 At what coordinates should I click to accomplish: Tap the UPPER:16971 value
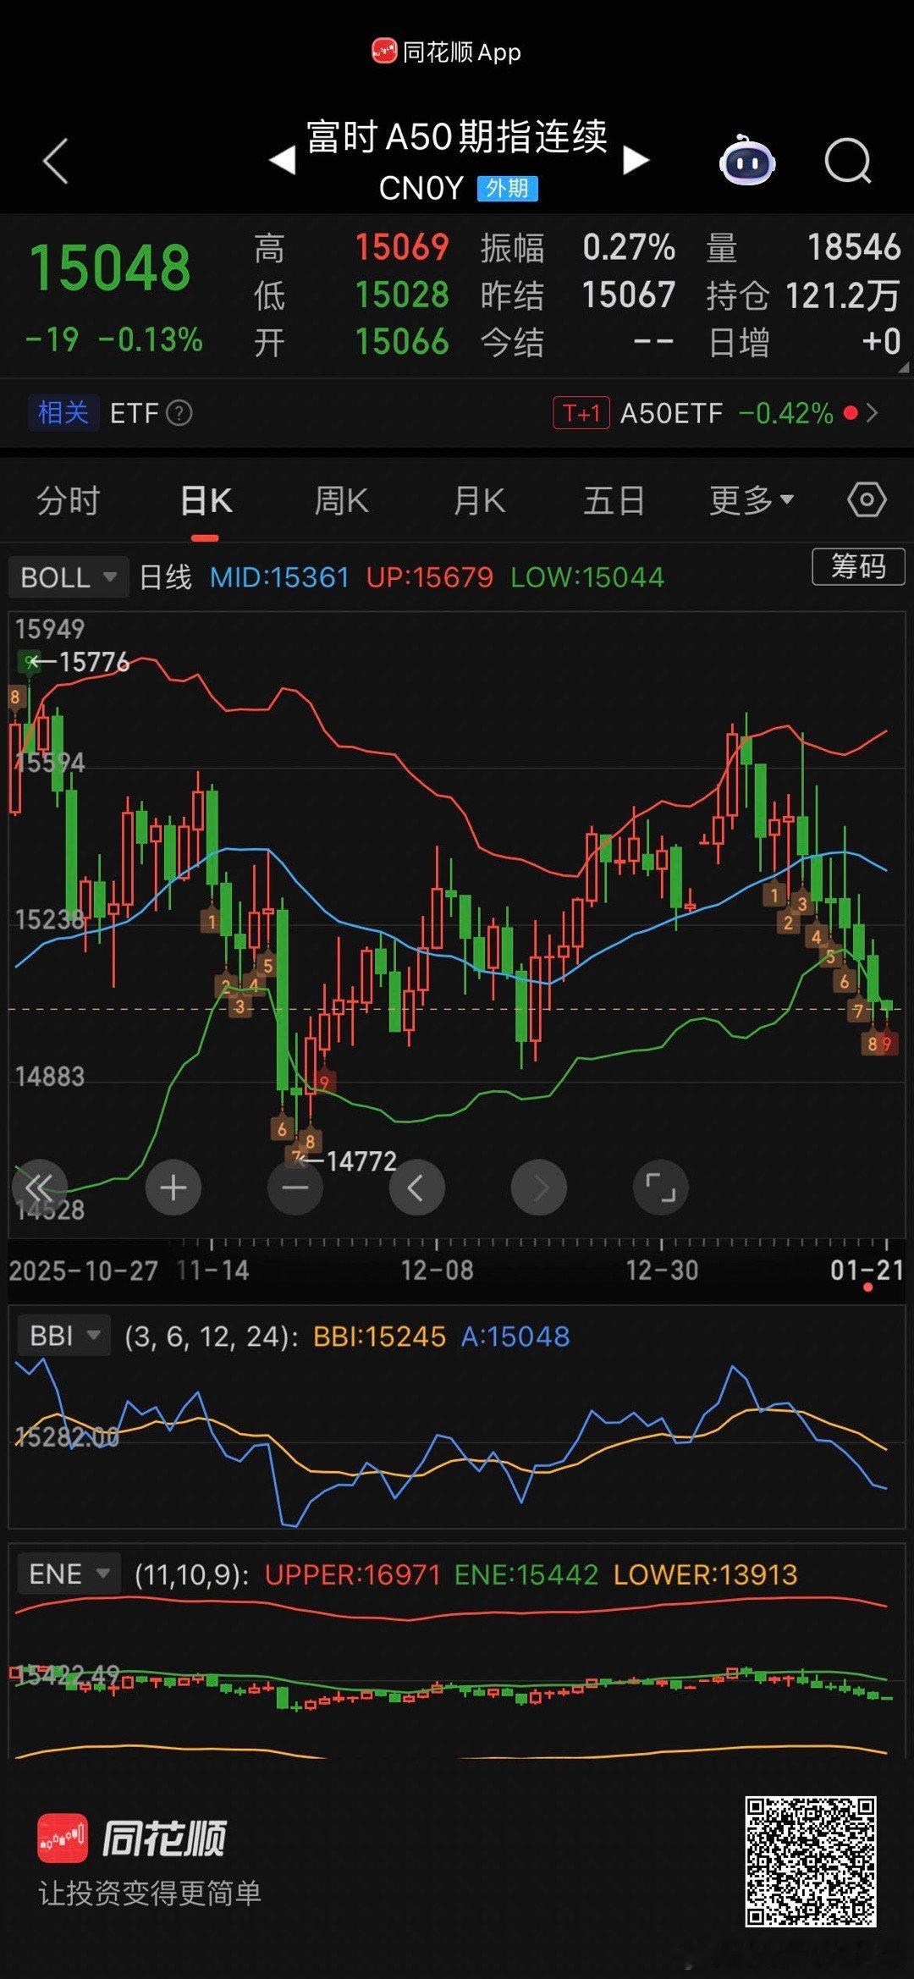click(x=353, y=1575)
